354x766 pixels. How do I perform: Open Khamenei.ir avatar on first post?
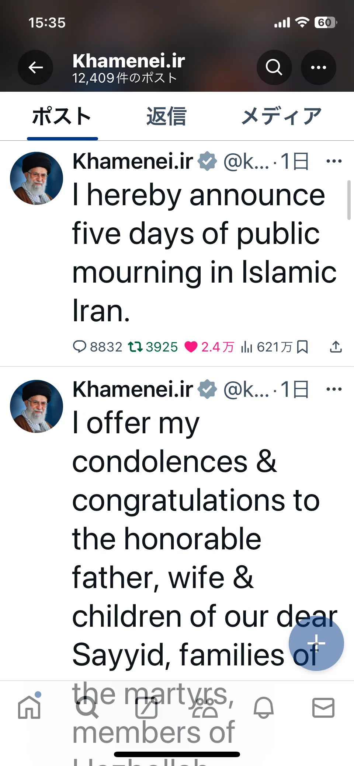click(37, 178)
